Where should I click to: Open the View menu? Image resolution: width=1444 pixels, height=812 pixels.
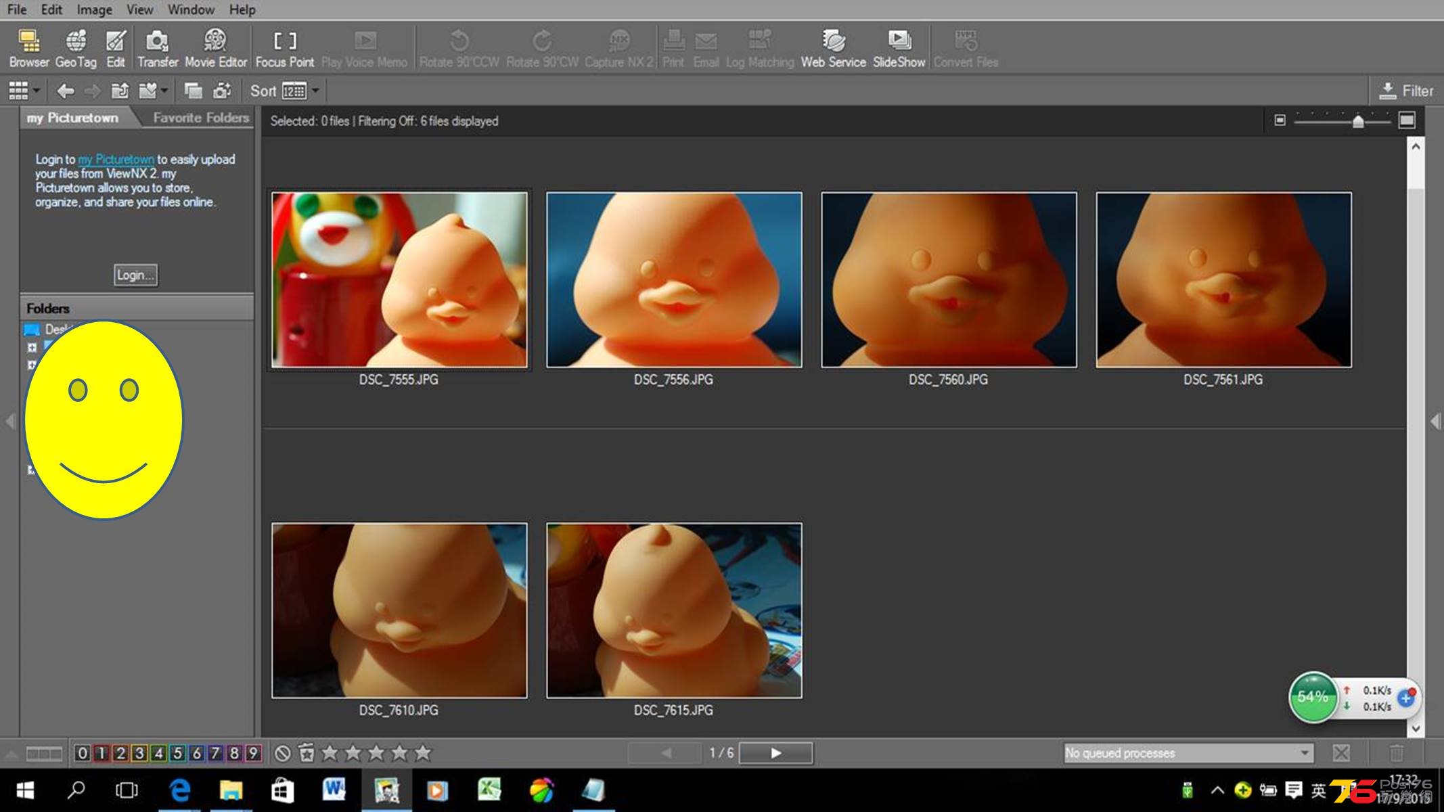click(x=139, y=9)
